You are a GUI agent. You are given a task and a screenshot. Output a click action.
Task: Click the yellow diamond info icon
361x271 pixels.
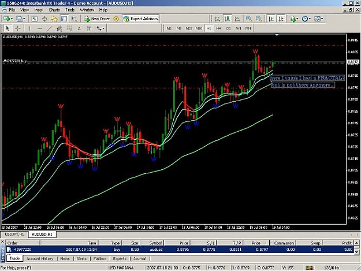116,18
